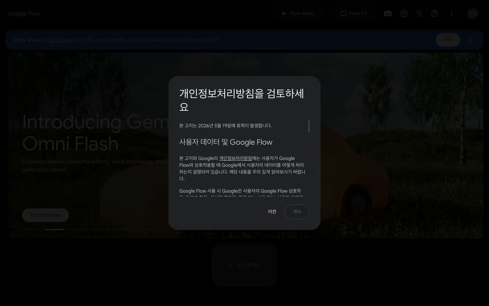Open the 개인정보처리방침 link in dialog
Screen dimensions: 489x306
pyautogui.click(x=235, y=158)
